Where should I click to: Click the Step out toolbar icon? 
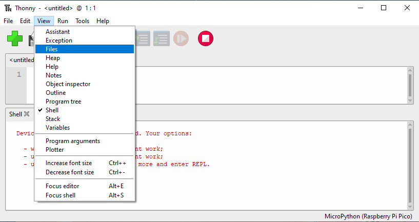(161, 38)
